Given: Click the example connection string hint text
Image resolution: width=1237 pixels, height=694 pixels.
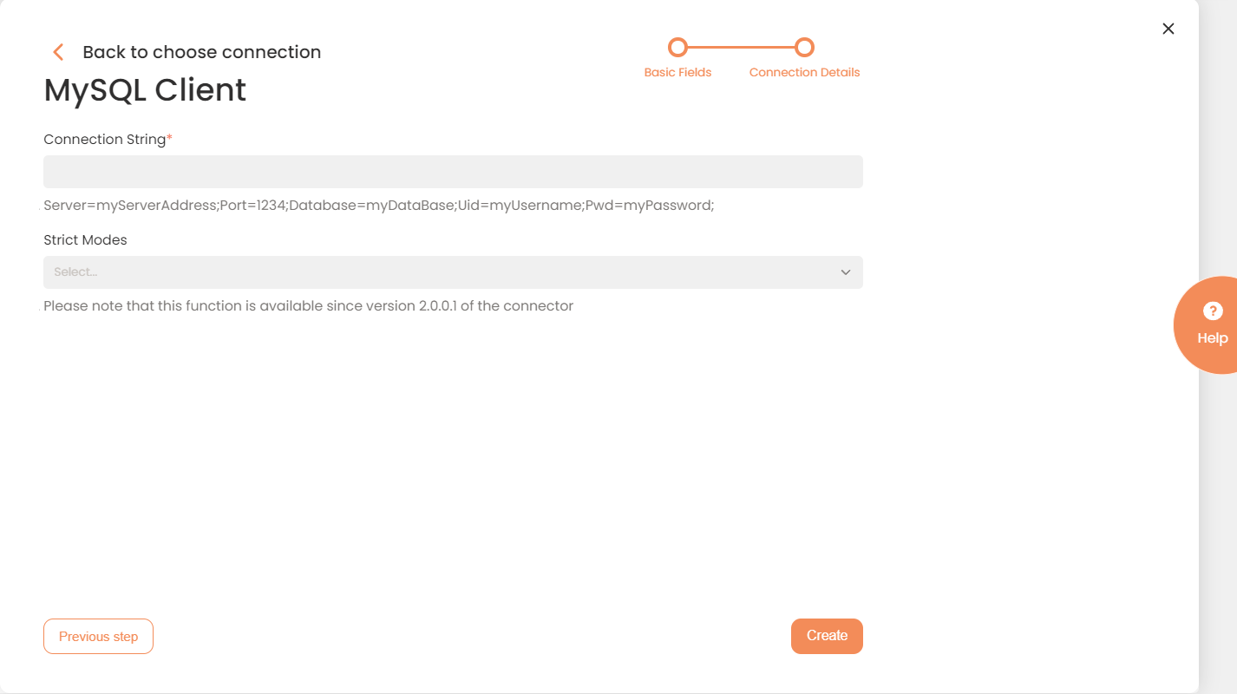Looking at the screenshot, I should tap(378, 206).
